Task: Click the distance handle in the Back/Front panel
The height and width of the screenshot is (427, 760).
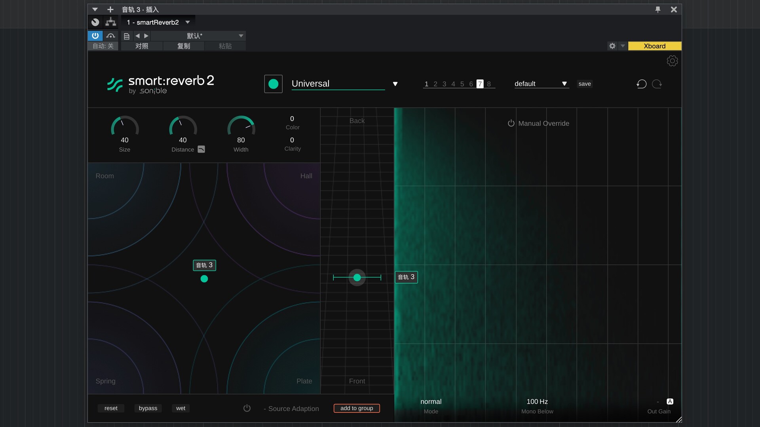Action: pos(357,278)
